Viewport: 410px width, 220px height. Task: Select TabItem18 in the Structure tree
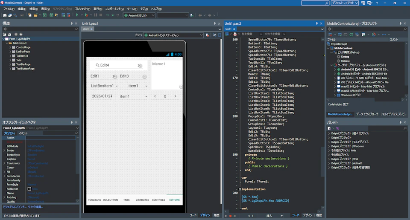click(x=22, y=56)
